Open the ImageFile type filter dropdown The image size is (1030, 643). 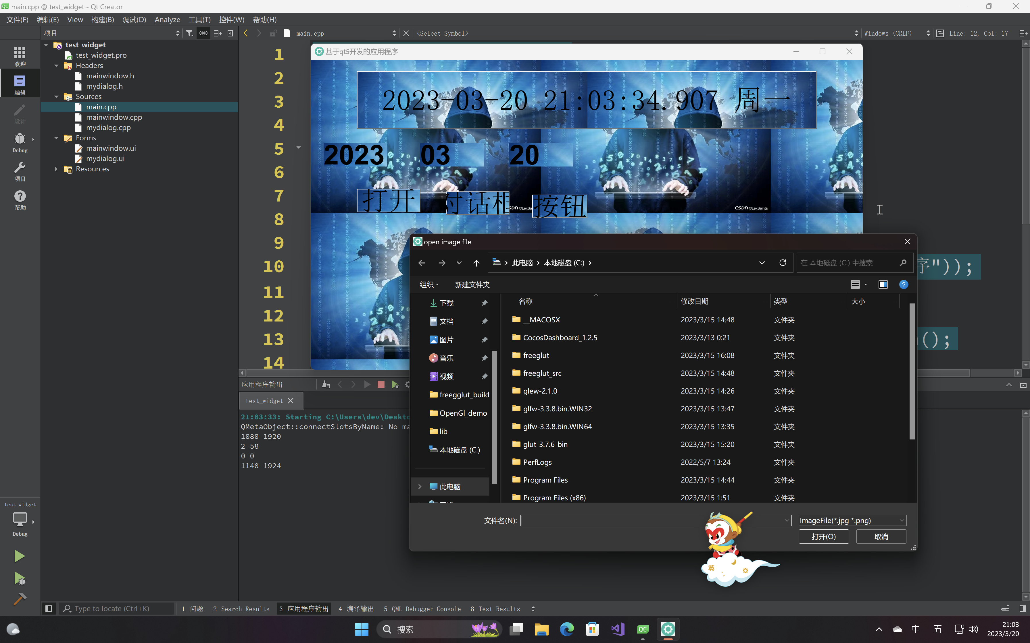coord(852,520)
